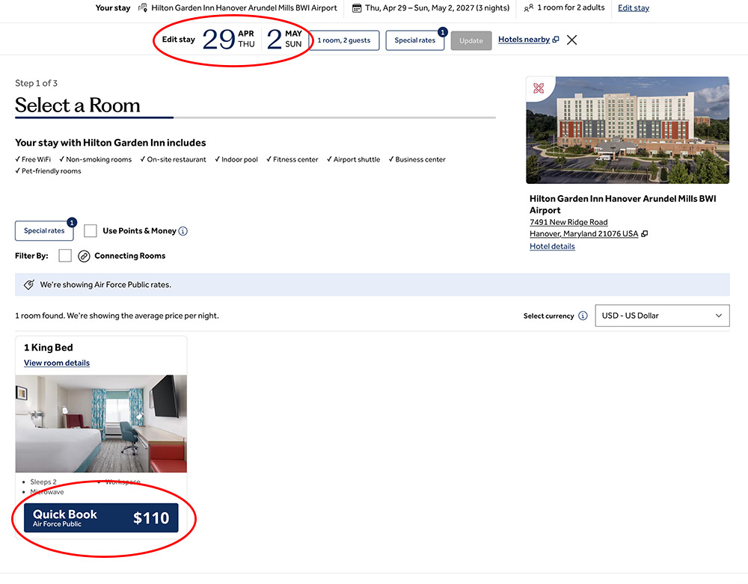The image size is (748, 584).
Task: Click the 'Step 1 of 3' text
Action: tap(36, 84)
